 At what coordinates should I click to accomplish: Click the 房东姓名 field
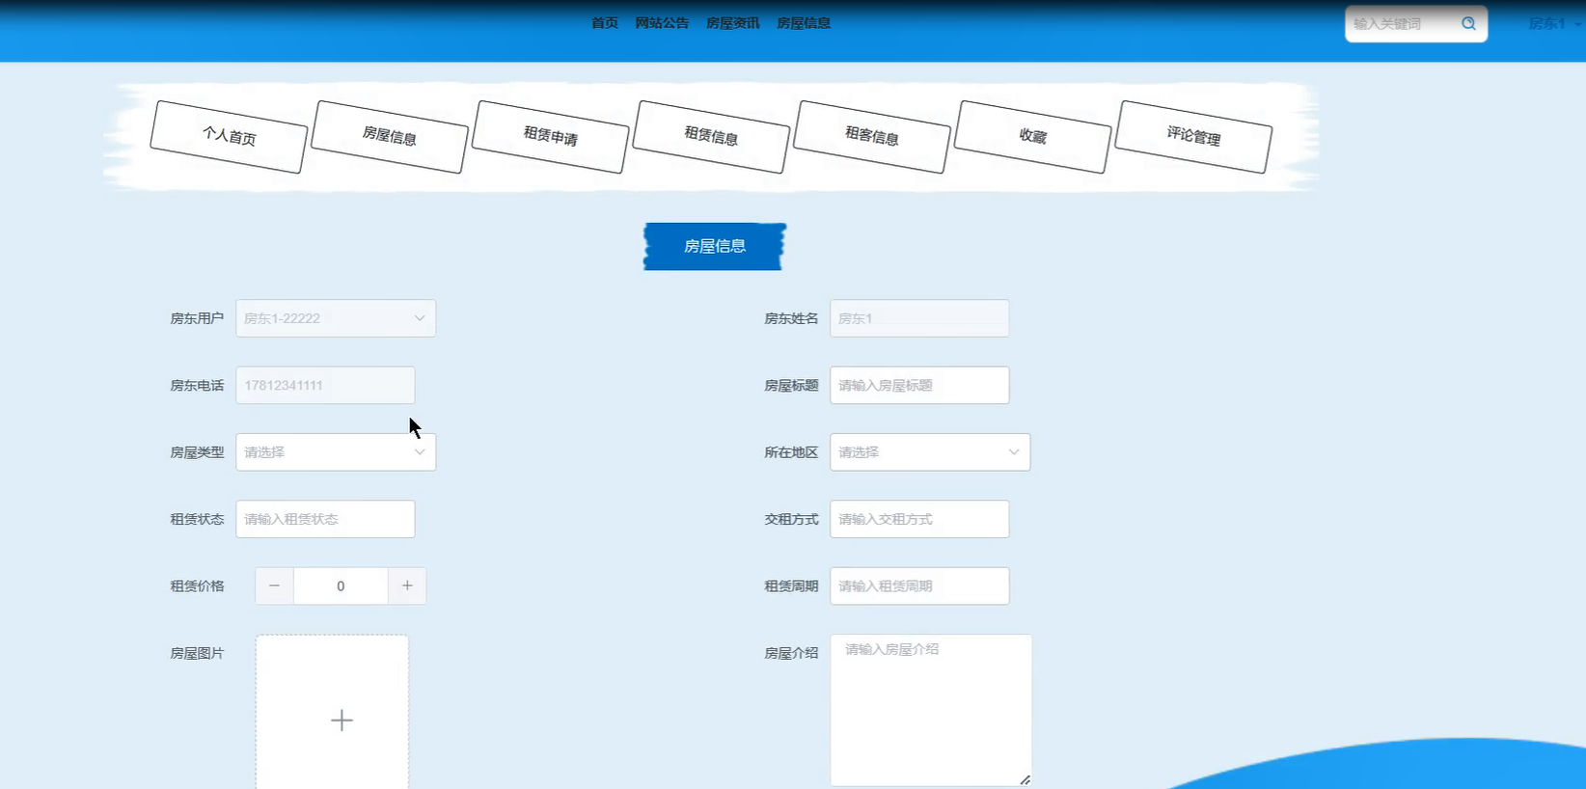click(x=919, y=318)
